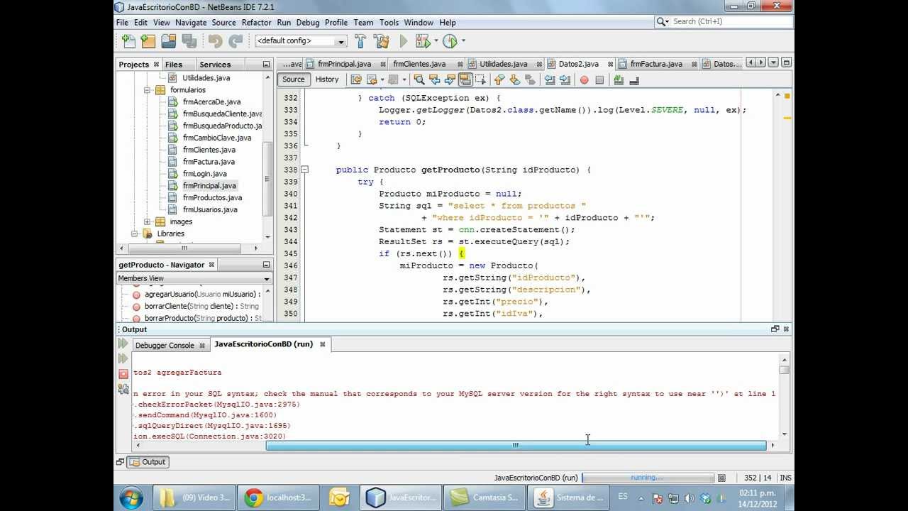Switch to Services panel tab
The image size is (908, 511).
coord(214,65)
